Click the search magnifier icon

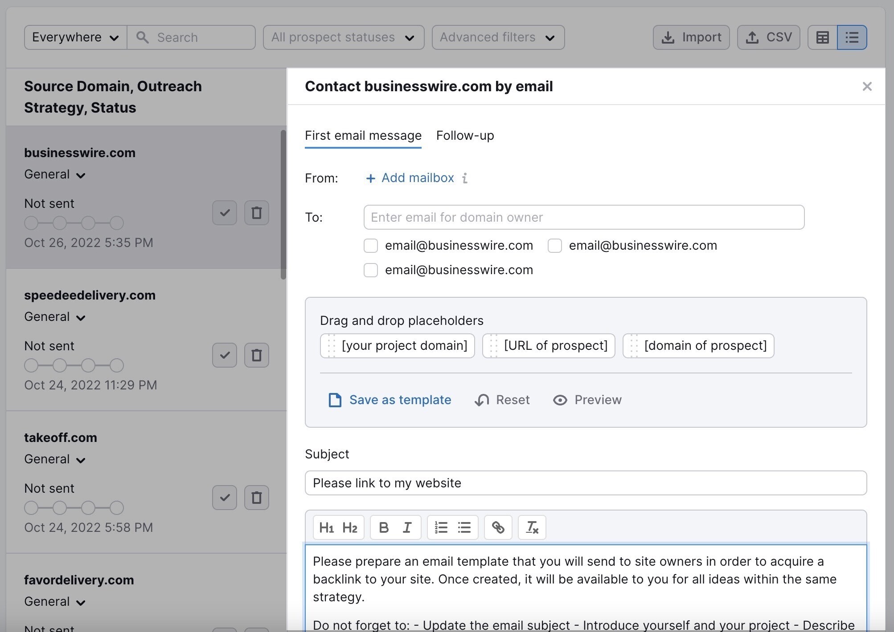coord(142,37)
